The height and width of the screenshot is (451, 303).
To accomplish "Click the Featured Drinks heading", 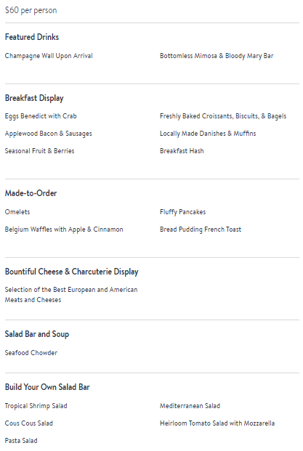I will tap(32, 37).
